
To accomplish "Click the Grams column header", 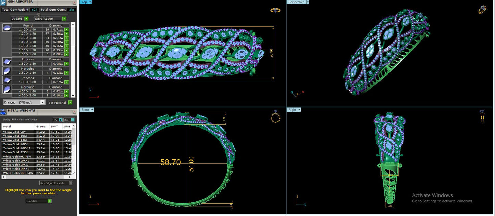I will click(x=42, y=126).
